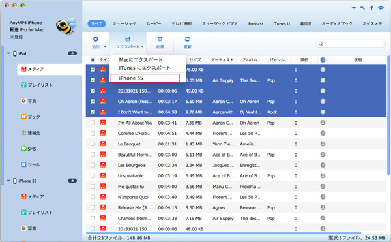Open the 追加 dropdown arrow
This screenshot has height=242, width=391.
pyautogui.click(x=105, y=47)
